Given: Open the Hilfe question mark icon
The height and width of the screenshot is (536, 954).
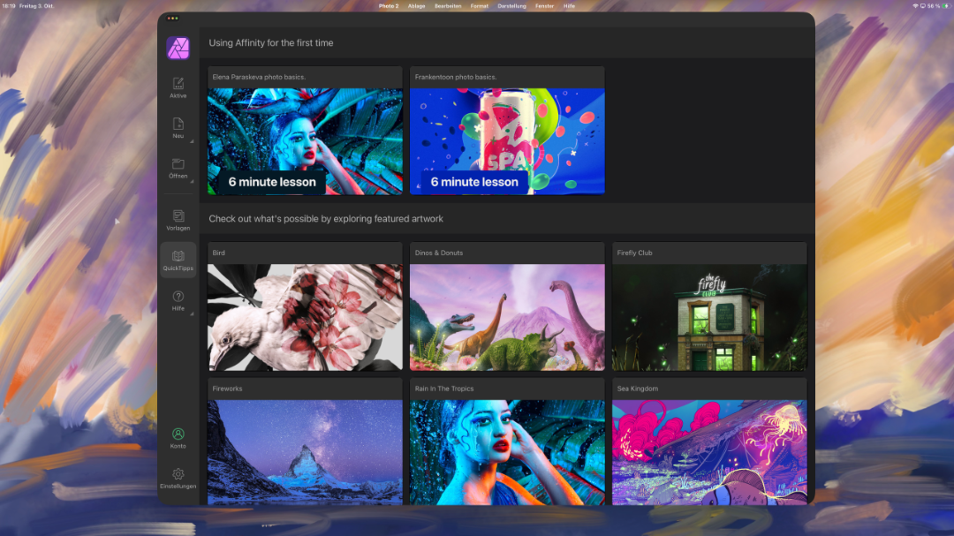Looking at the screenshot, I should (x=178, y=298).
